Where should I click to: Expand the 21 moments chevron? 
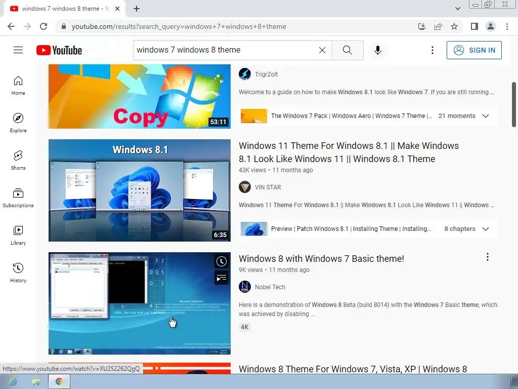click(486, 116)
